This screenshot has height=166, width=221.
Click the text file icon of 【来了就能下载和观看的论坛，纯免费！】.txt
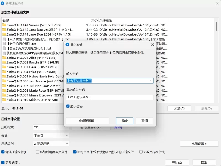(x=4, y=39)
